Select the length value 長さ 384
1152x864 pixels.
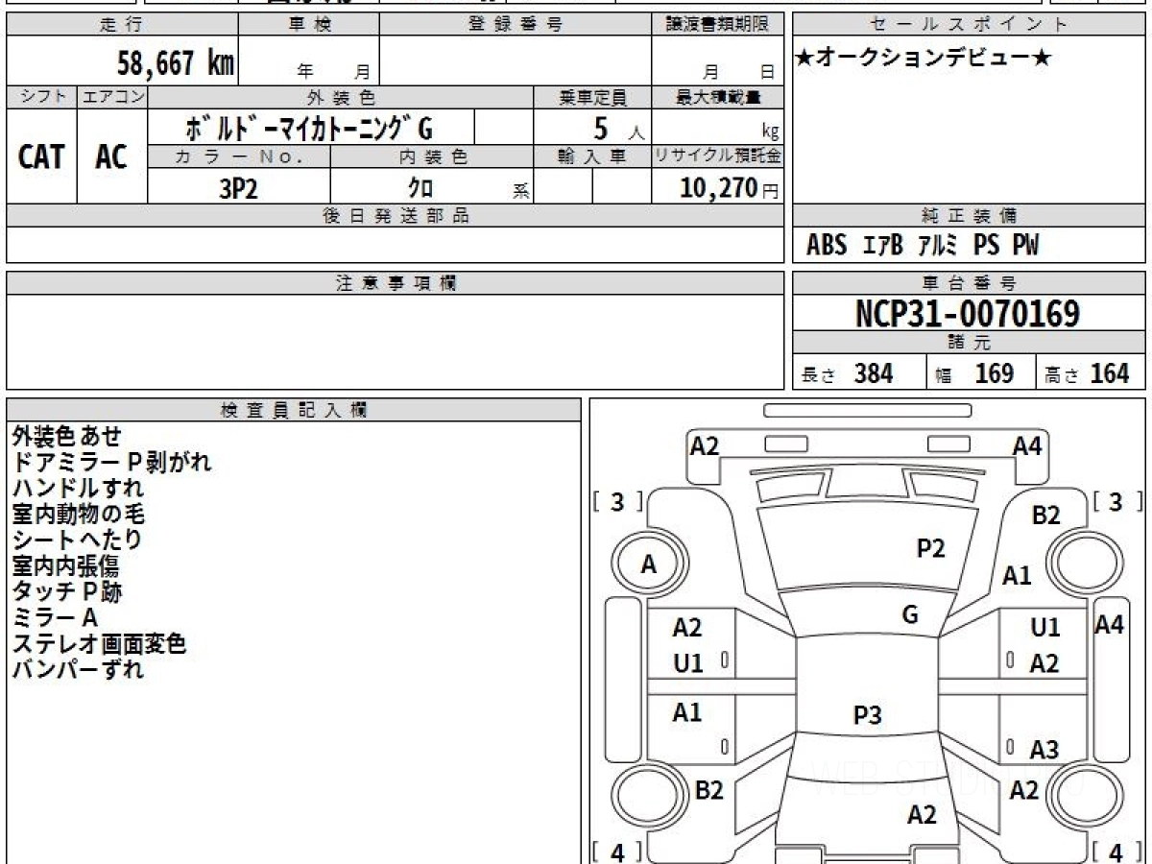pos(848,373)
